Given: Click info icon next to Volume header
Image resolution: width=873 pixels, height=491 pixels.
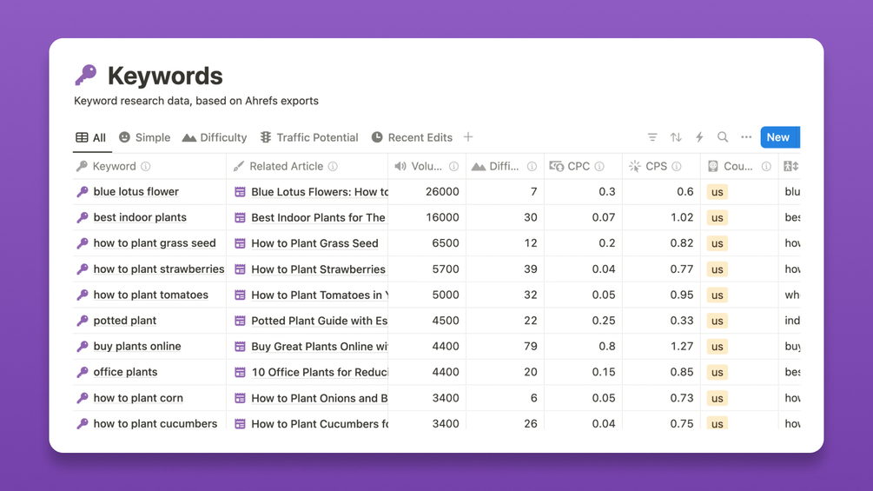Looking at the screenshot, I should (x=453, y=166).
